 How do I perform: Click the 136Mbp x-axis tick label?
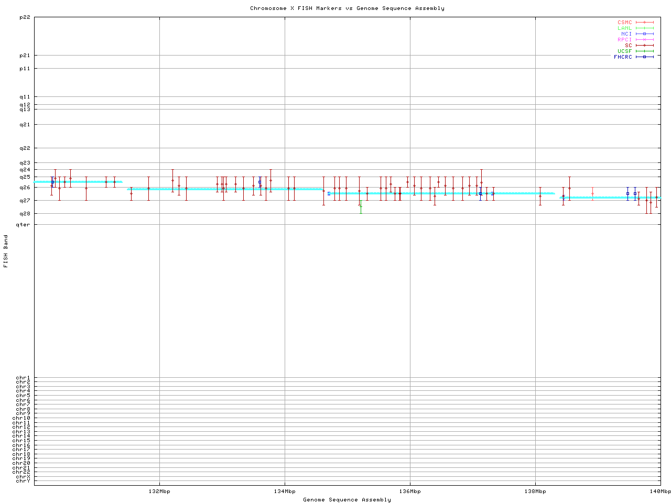410,491
